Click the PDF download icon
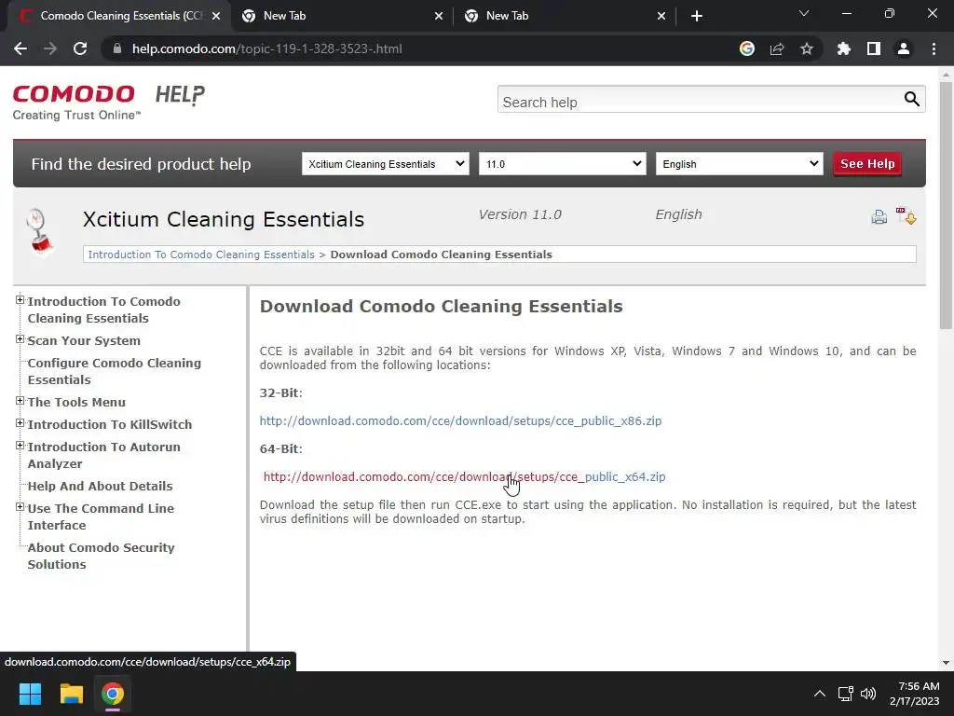 [x=906, y=215]
